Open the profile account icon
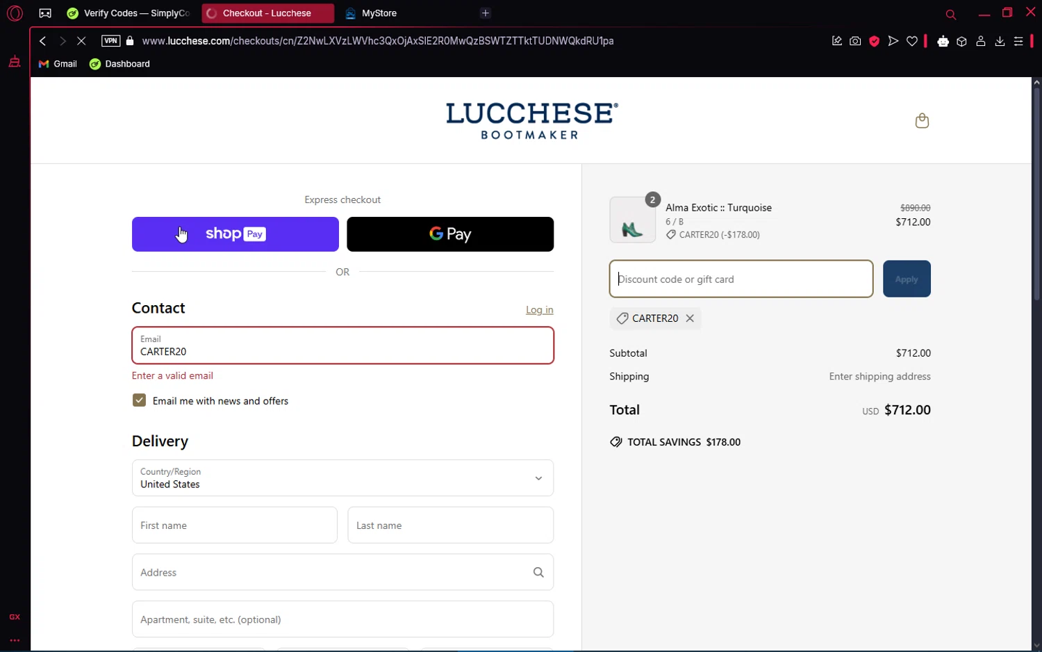Screen dimensions: 1042x652 (981, 41)
